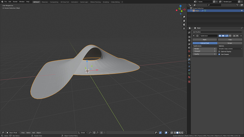
Task: Open the viewport editor type dropdown
Action: tap(3, 133)
